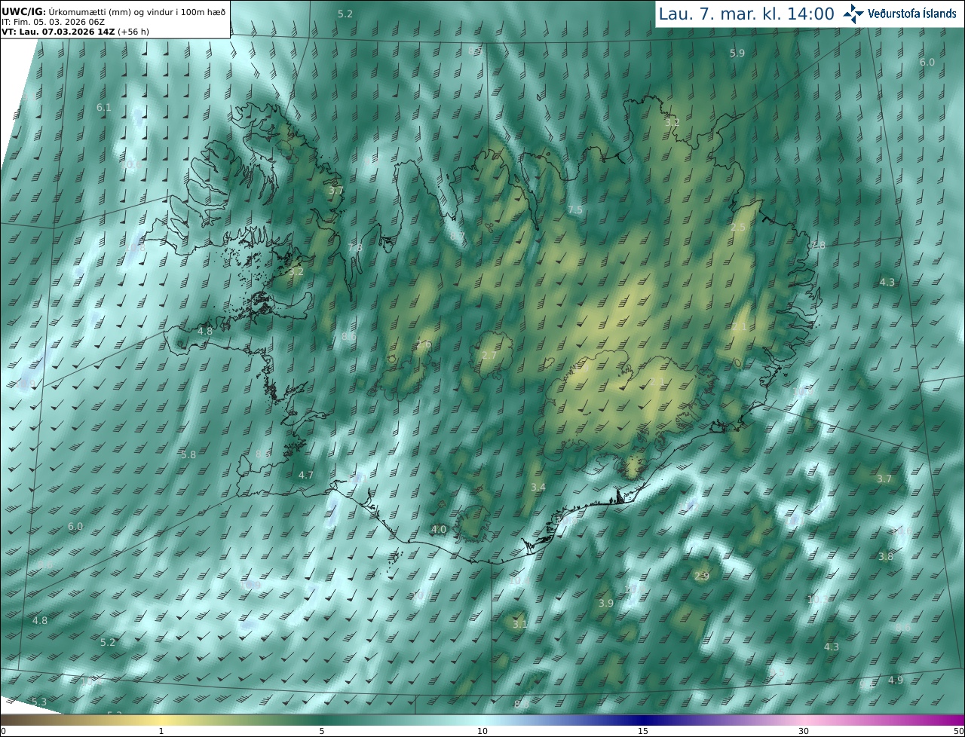The height and width of the screenshot is (737, 965).
Task: Click the color scale tick labeled 50
Action: 958,731
